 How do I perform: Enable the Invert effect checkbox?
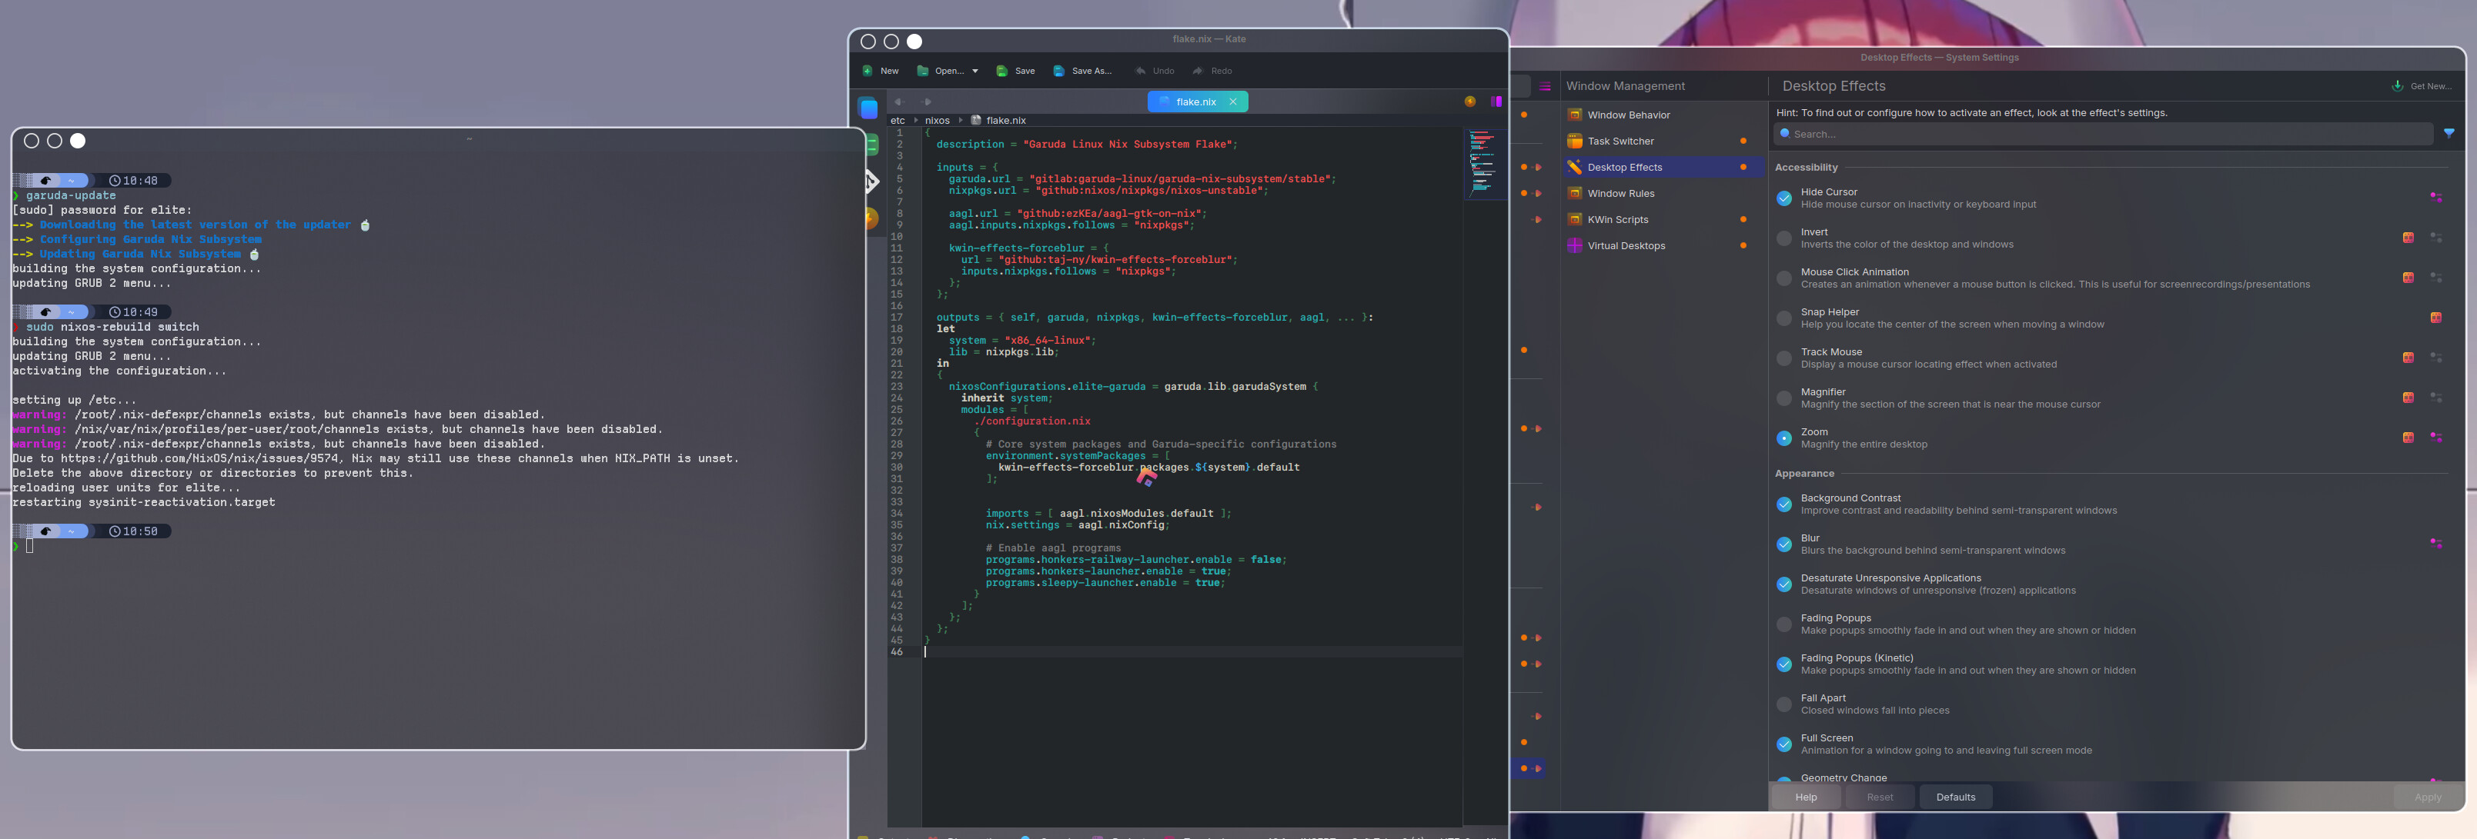coord(1783,238)
